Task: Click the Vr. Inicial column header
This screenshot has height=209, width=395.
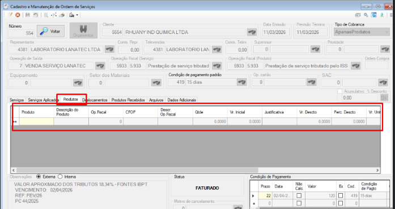Action: point(245,112)
